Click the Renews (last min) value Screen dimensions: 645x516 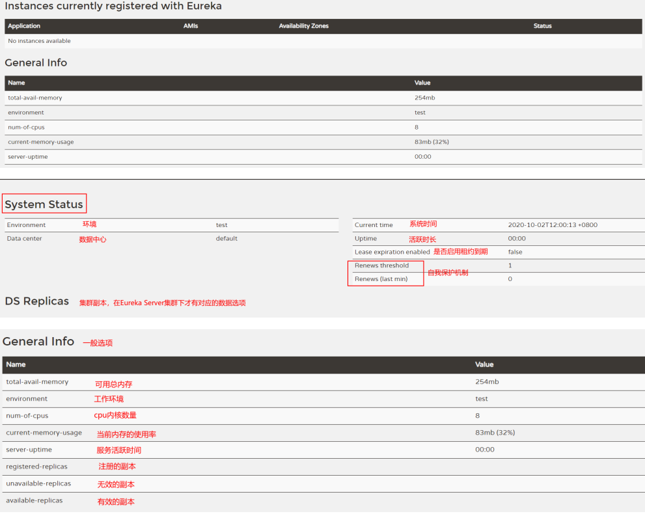click(x=510, y=278)
